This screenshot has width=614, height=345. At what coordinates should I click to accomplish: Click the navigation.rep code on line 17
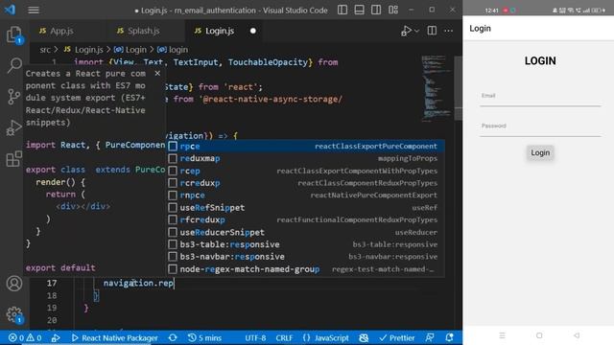click(138, 283)
